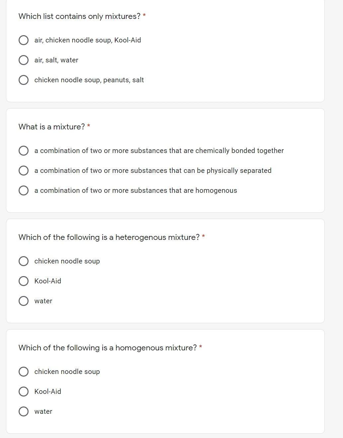Choose Kool-Aid under the homogenous mixture question
The width and height of the screenshot is (343, 438).
pos(24,392)
